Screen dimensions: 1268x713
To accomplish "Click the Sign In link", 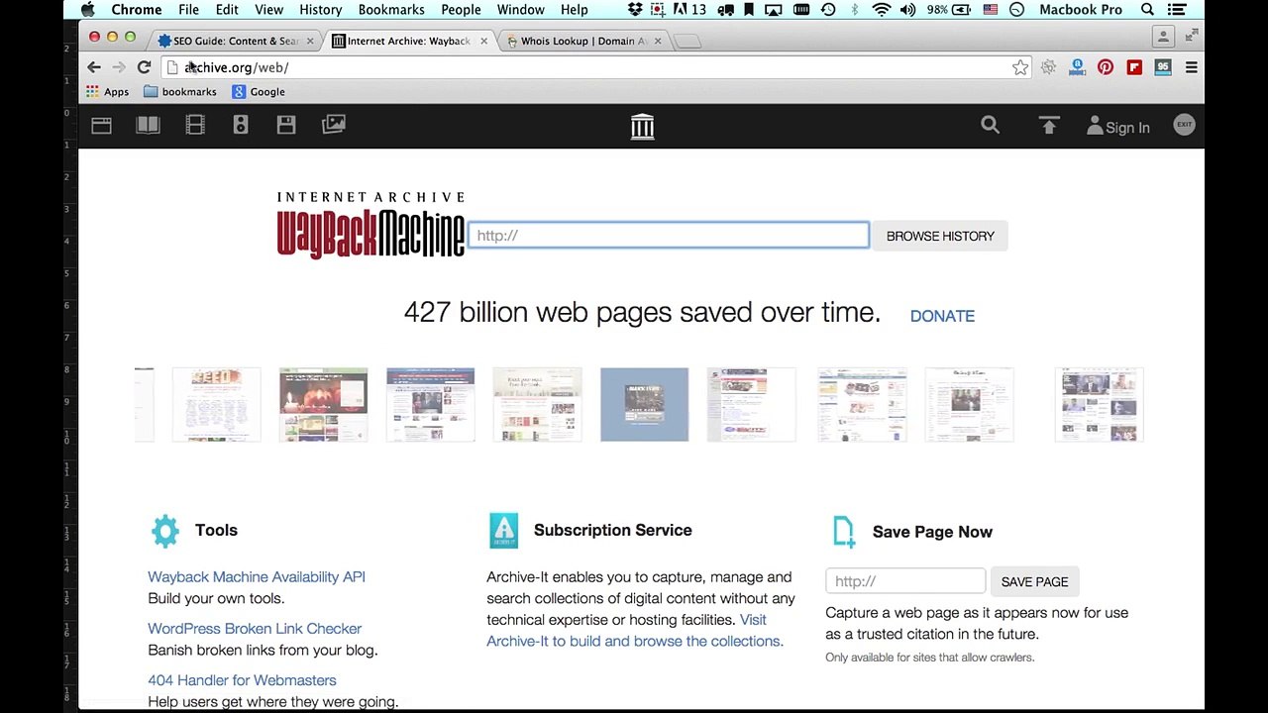I will tap(1118, 127).
